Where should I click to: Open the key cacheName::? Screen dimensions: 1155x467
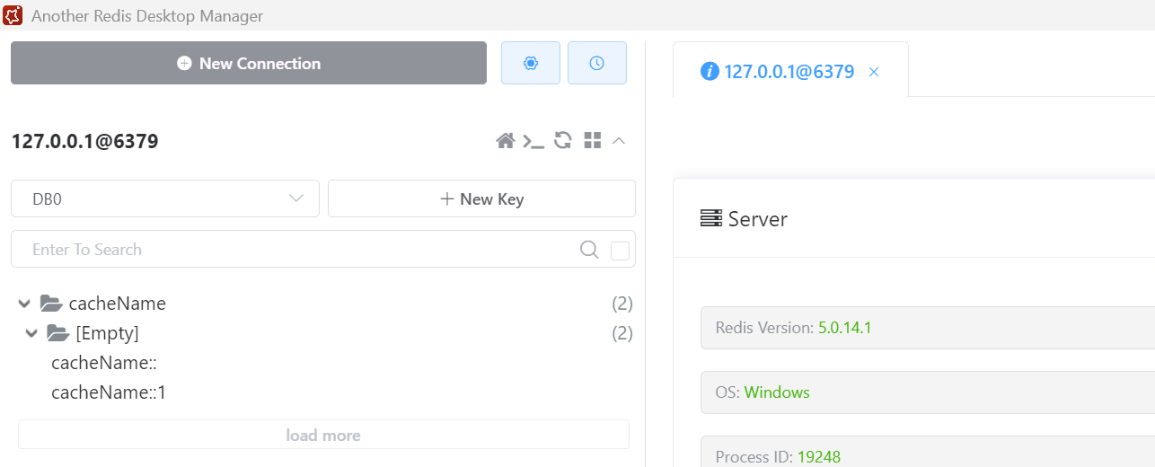105,363
